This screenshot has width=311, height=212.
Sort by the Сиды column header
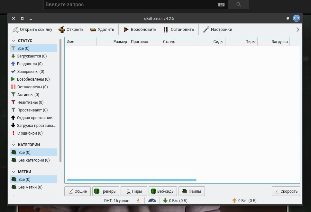(209, 42)
